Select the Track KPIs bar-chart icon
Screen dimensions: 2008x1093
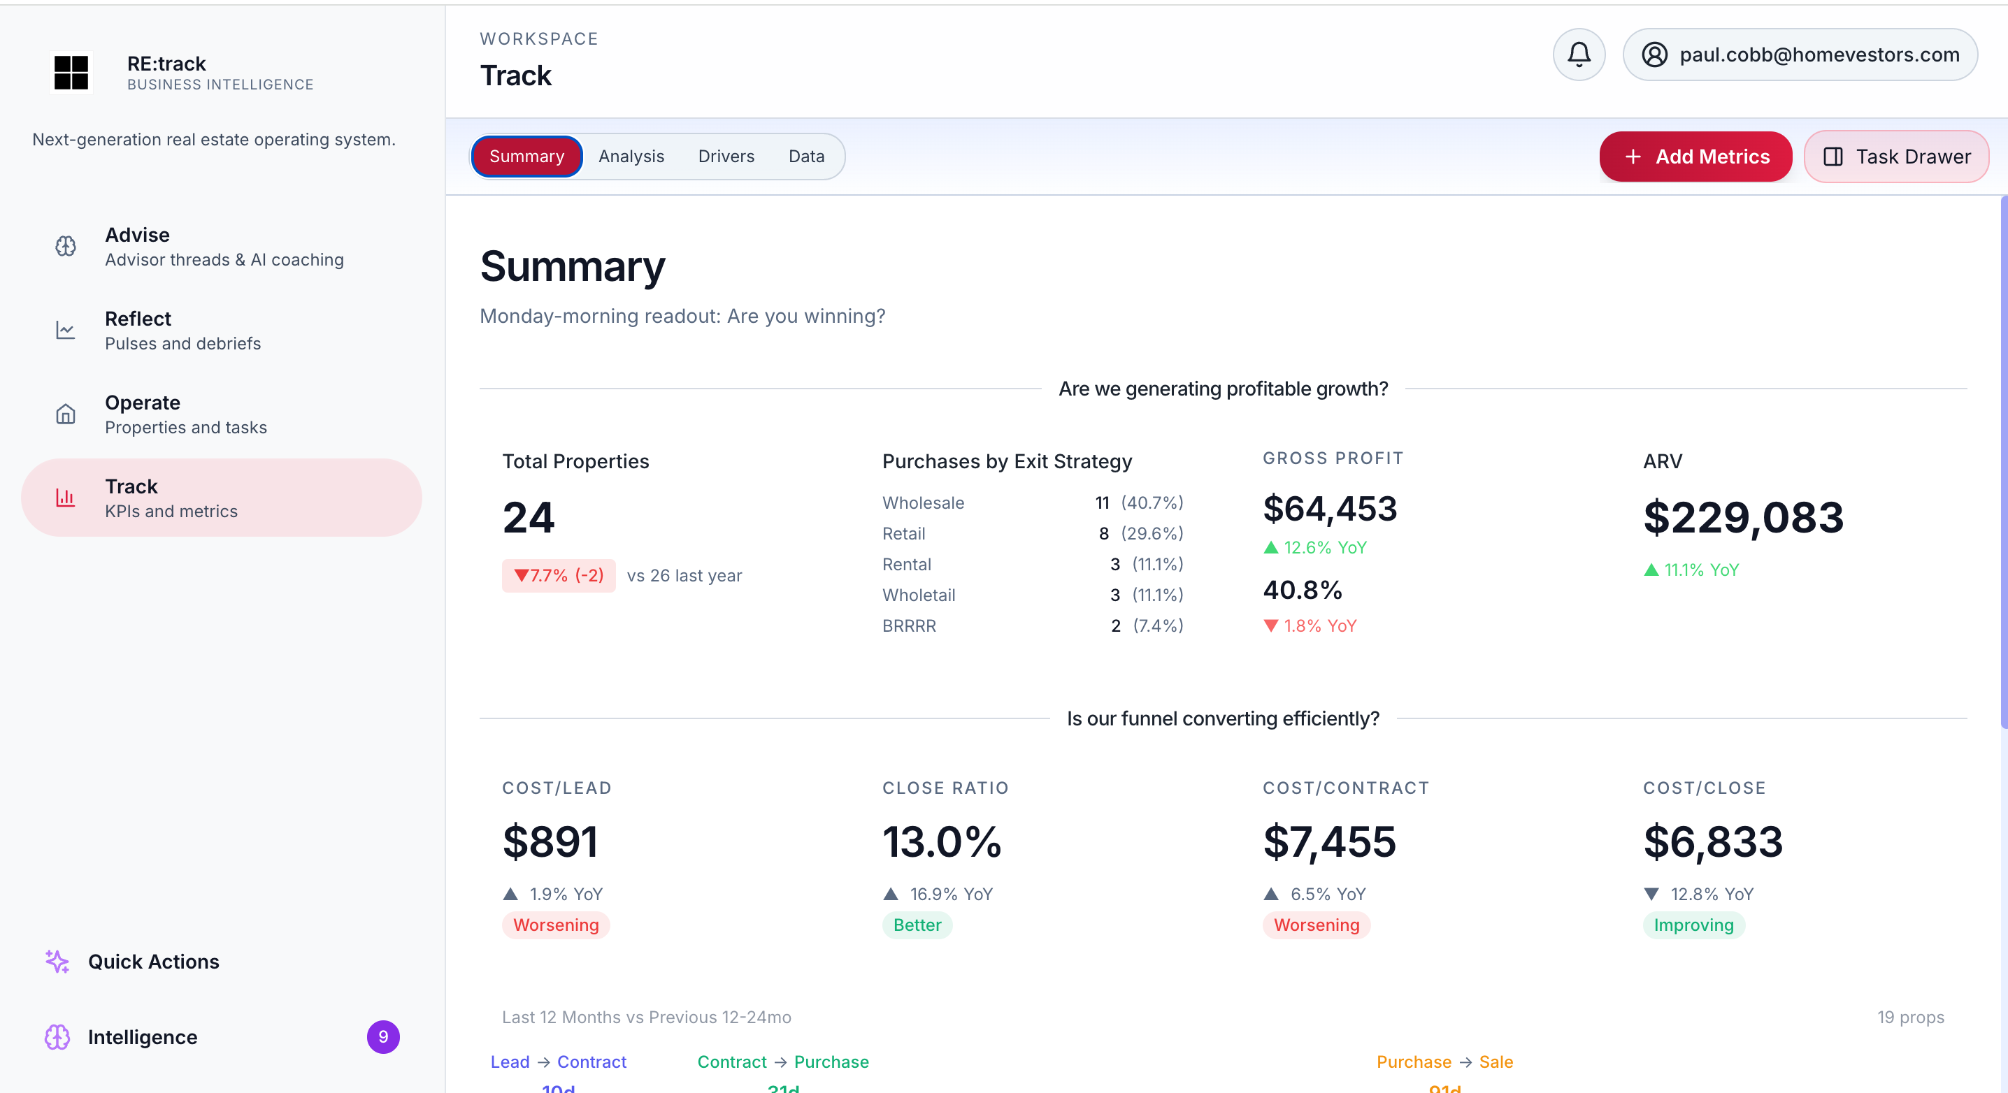(x=66, y=498)
